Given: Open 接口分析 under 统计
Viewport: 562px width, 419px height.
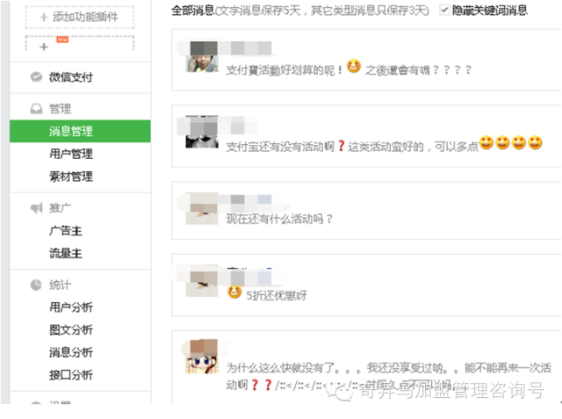Looking at the screenshot, I should click(71, 375).
